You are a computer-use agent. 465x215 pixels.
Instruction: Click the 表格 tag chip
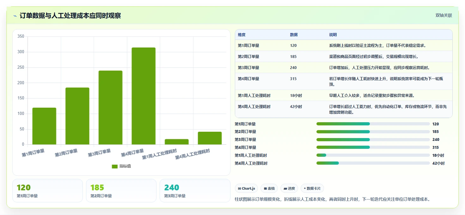point(269,188)
